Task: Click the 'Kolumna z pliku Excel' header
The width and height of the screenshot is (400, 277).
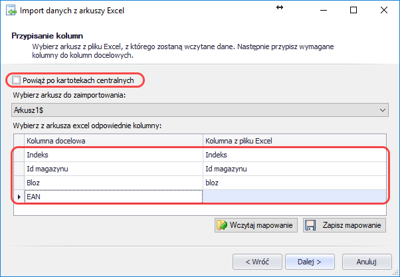Action: tap(295, 141)
